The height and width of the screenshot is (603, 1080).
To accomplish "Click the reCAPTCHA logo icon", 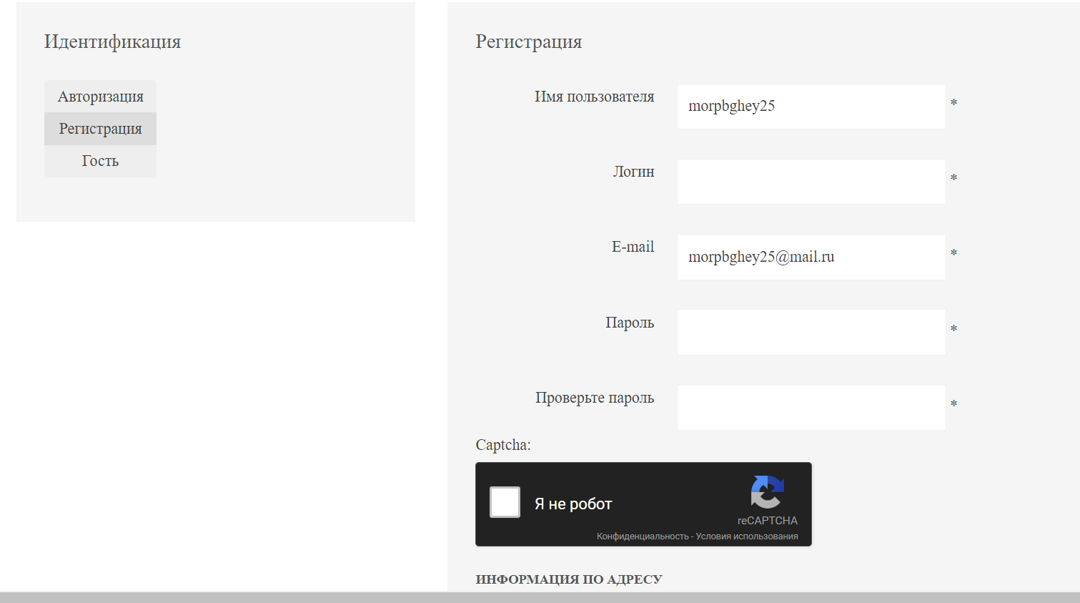I will coord(767,492).
